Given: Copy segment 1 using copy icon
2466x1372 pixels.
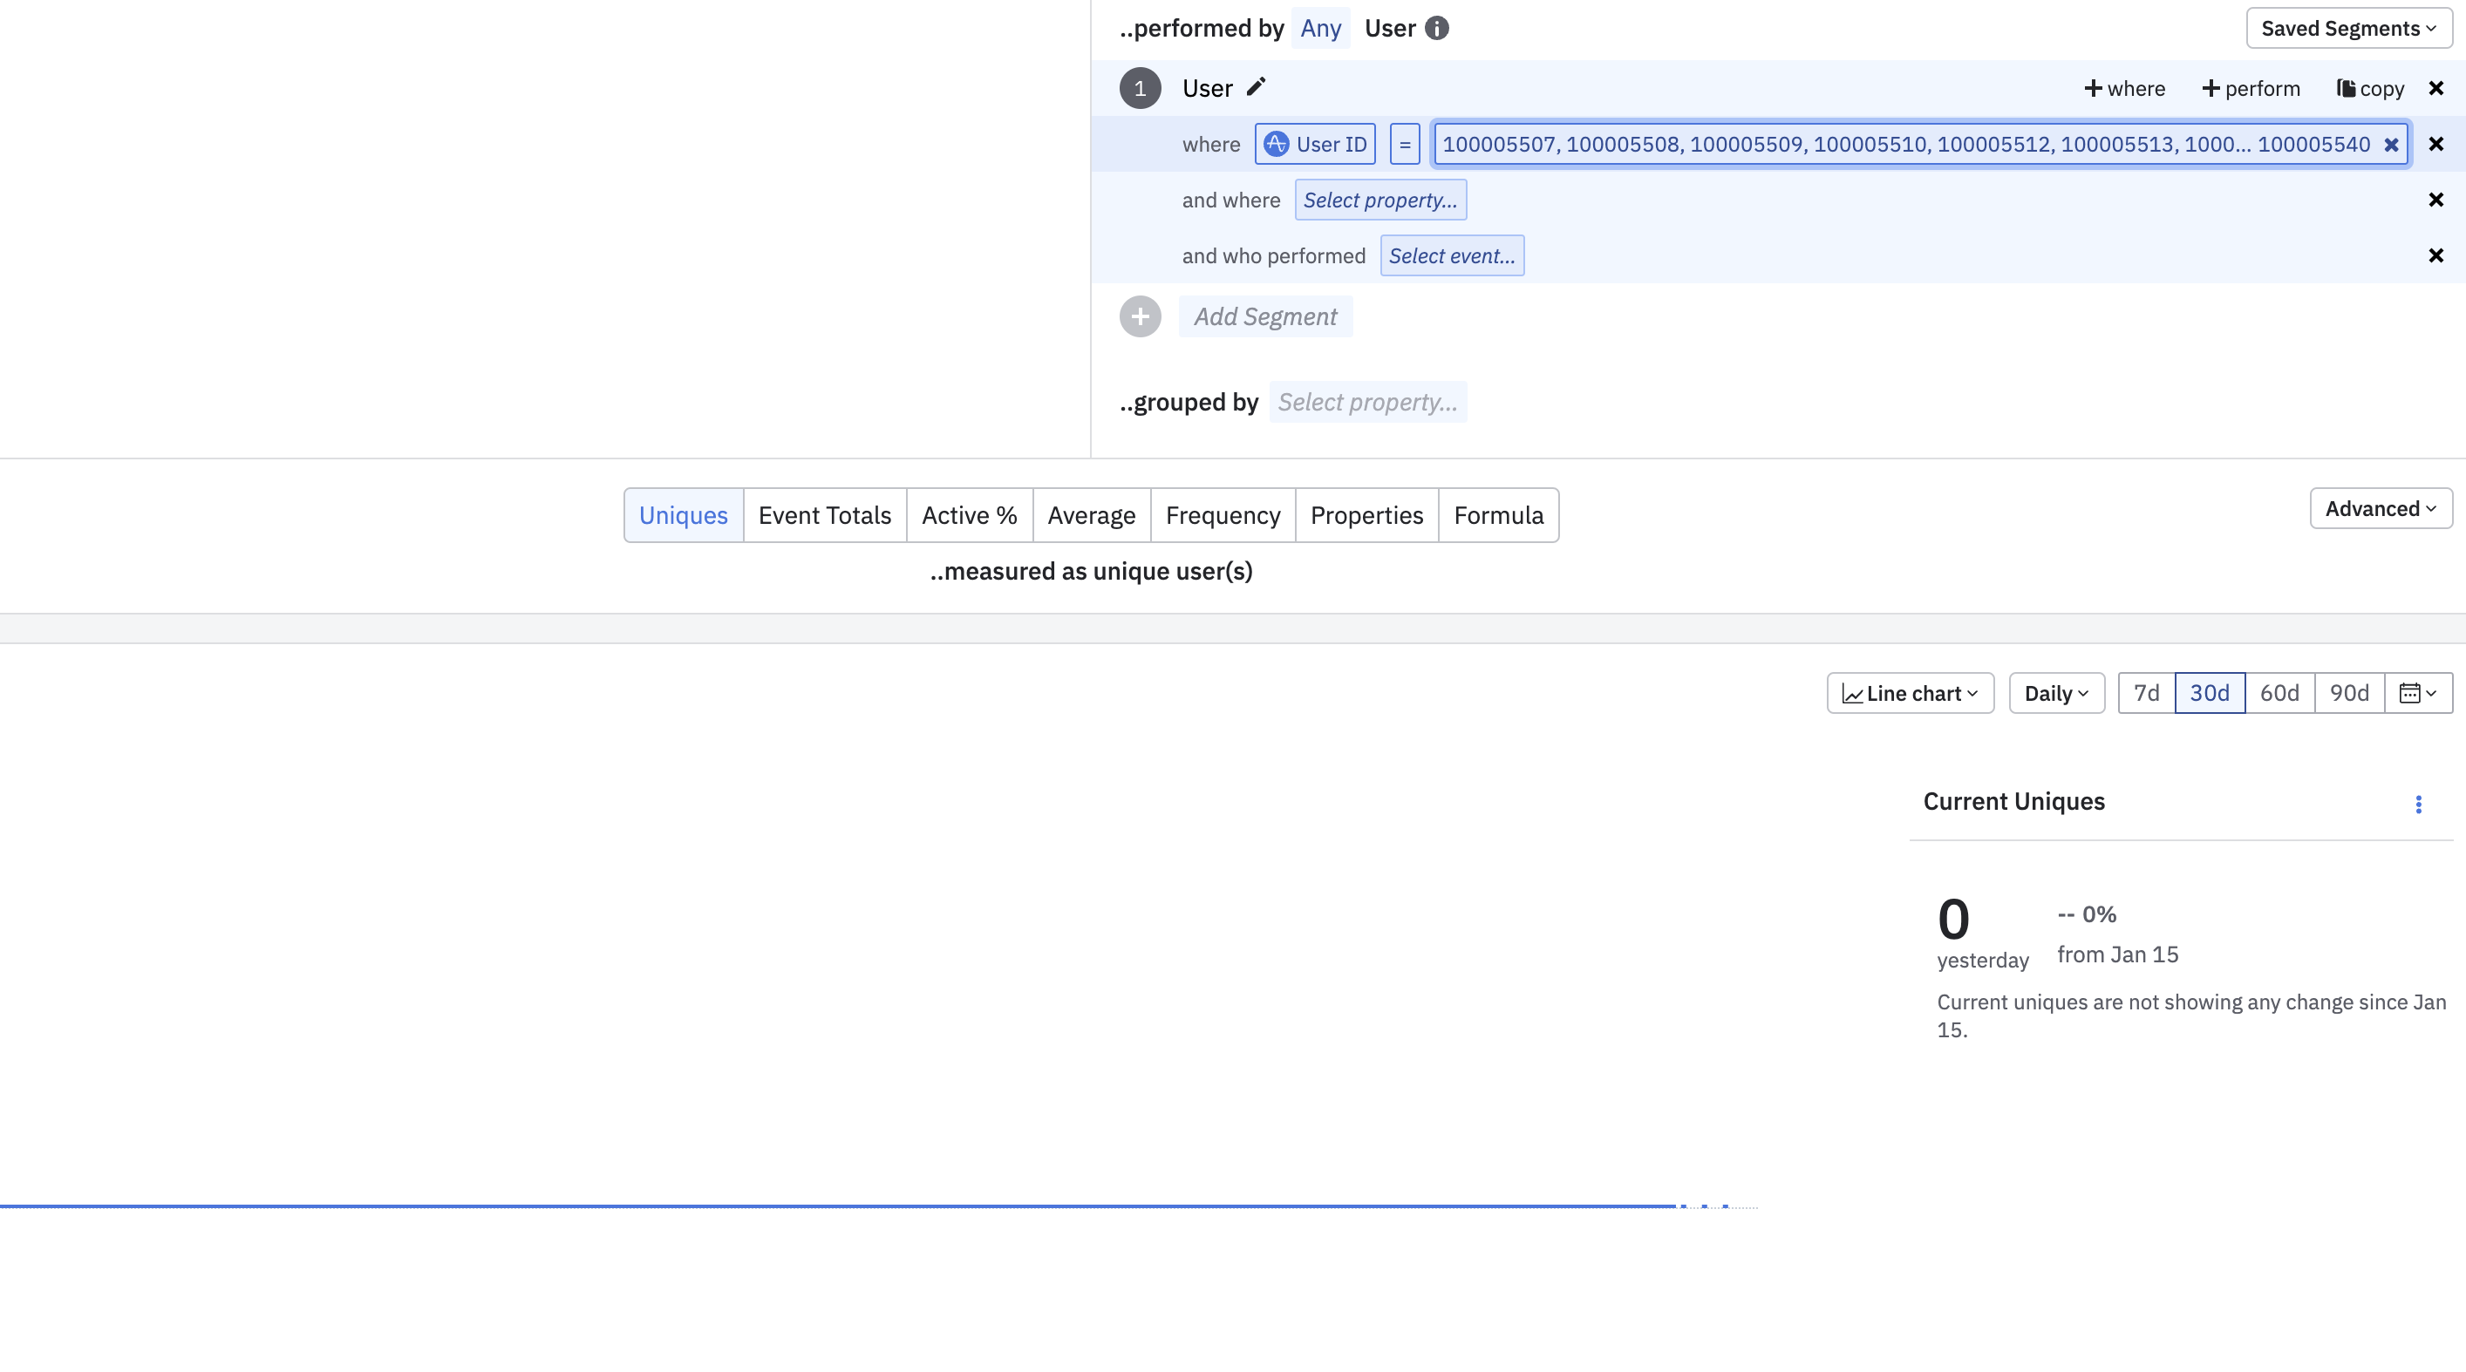Looking at the screenshot, I should (2369, 88).
